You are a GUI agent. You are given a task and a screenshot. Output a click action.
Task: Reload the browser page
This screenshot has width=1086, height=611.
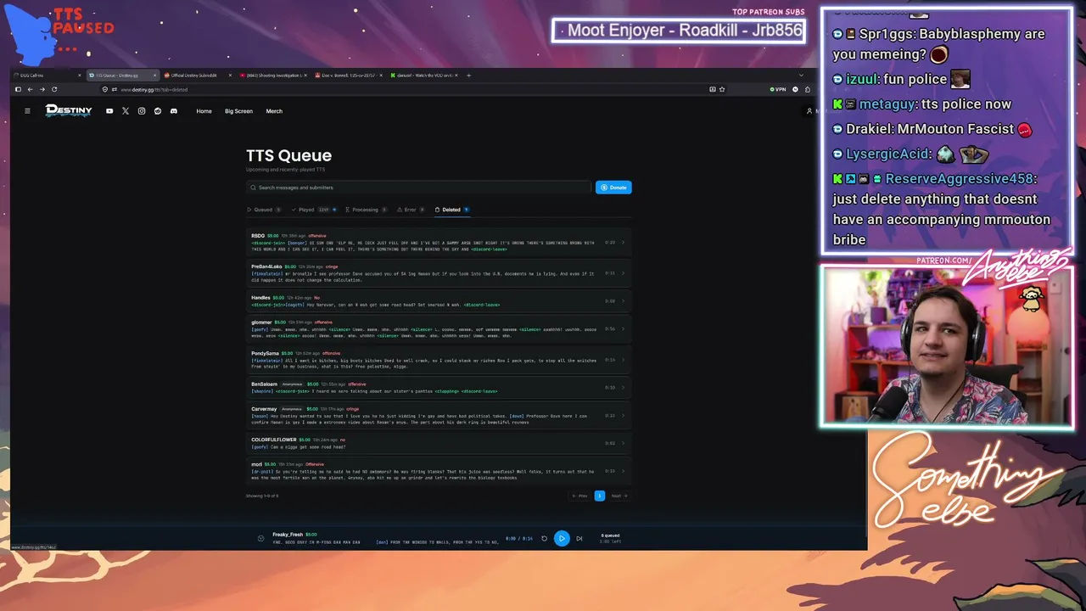55,89
